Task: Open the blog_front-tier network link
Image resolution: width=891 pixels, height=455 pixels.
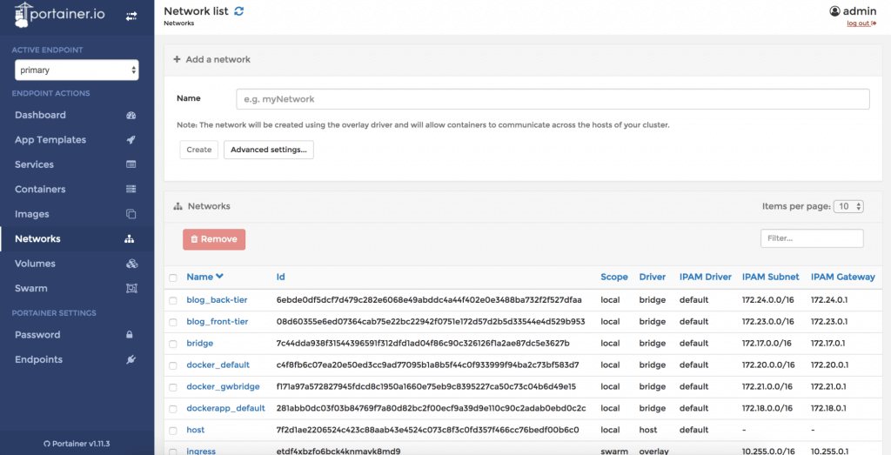Action: click(218, 322)
